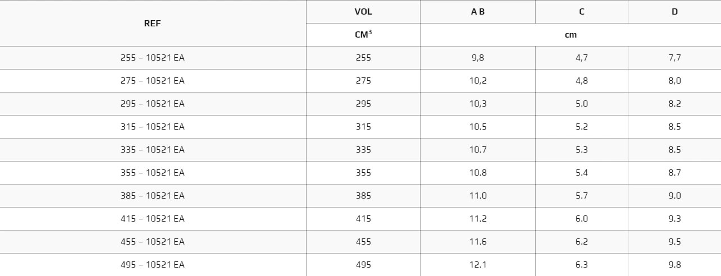
Task: Select reference 415 – 10521 EA
Action: coord(153,219)
